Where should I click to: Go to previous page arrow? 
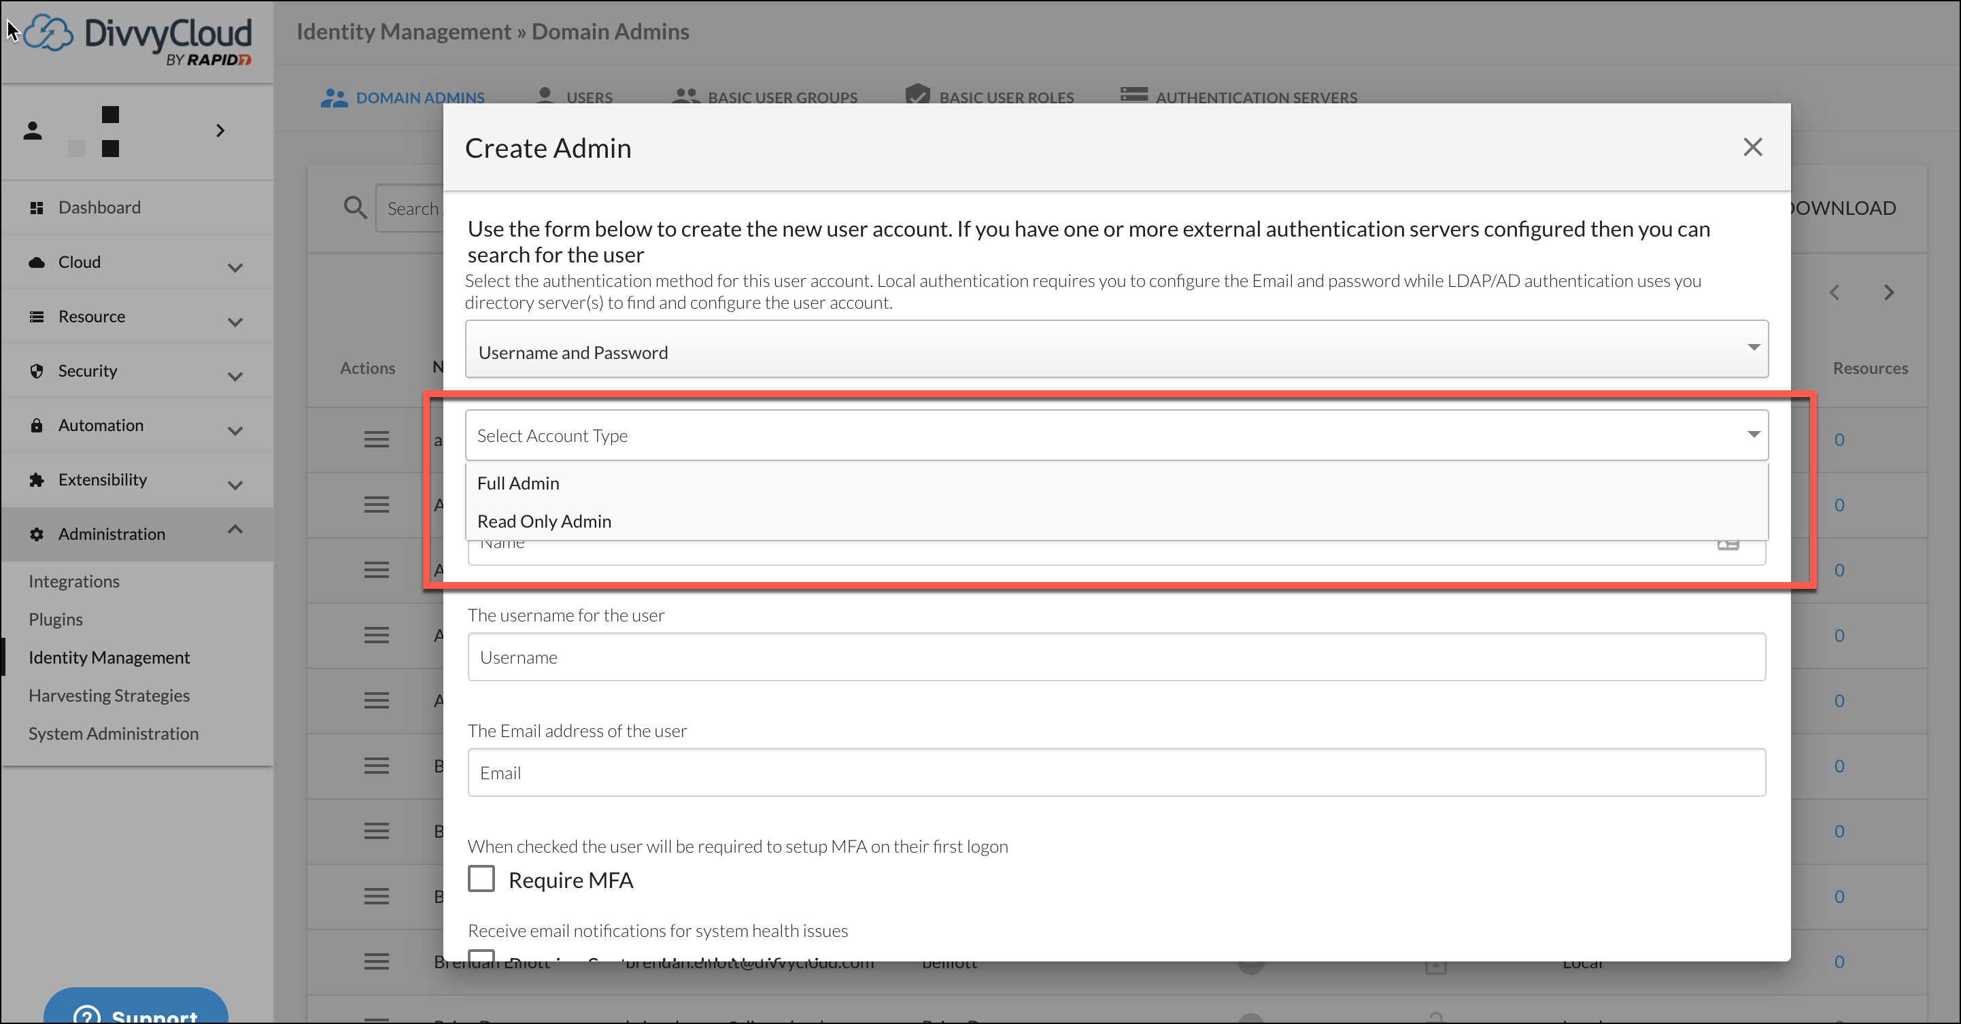[1835, 292]
